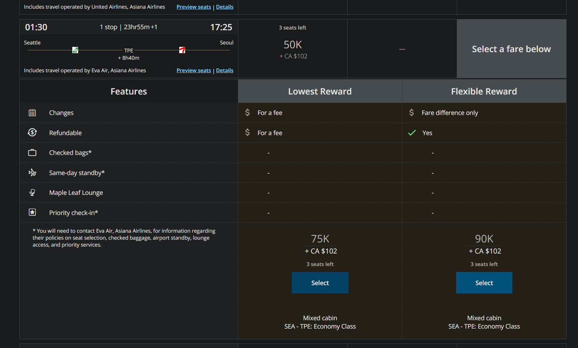Screen dimensions: 578x348
Task: Click the 01:30 departure time
Action: 36,27
